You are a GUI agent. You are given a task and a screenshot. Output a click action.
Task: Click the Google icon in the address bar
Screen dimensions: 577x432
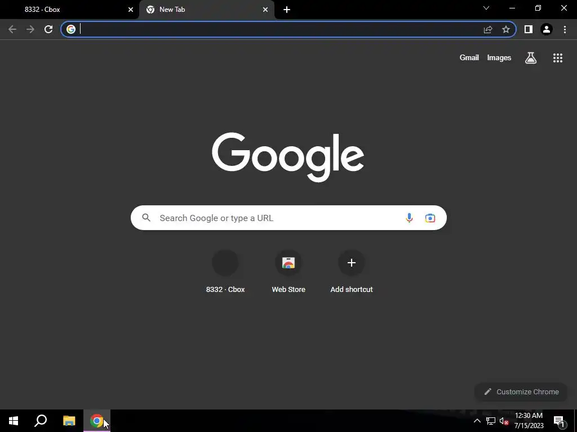tap(71, 29)
